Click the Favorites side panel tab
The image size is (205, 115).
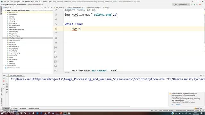(1, 102)
